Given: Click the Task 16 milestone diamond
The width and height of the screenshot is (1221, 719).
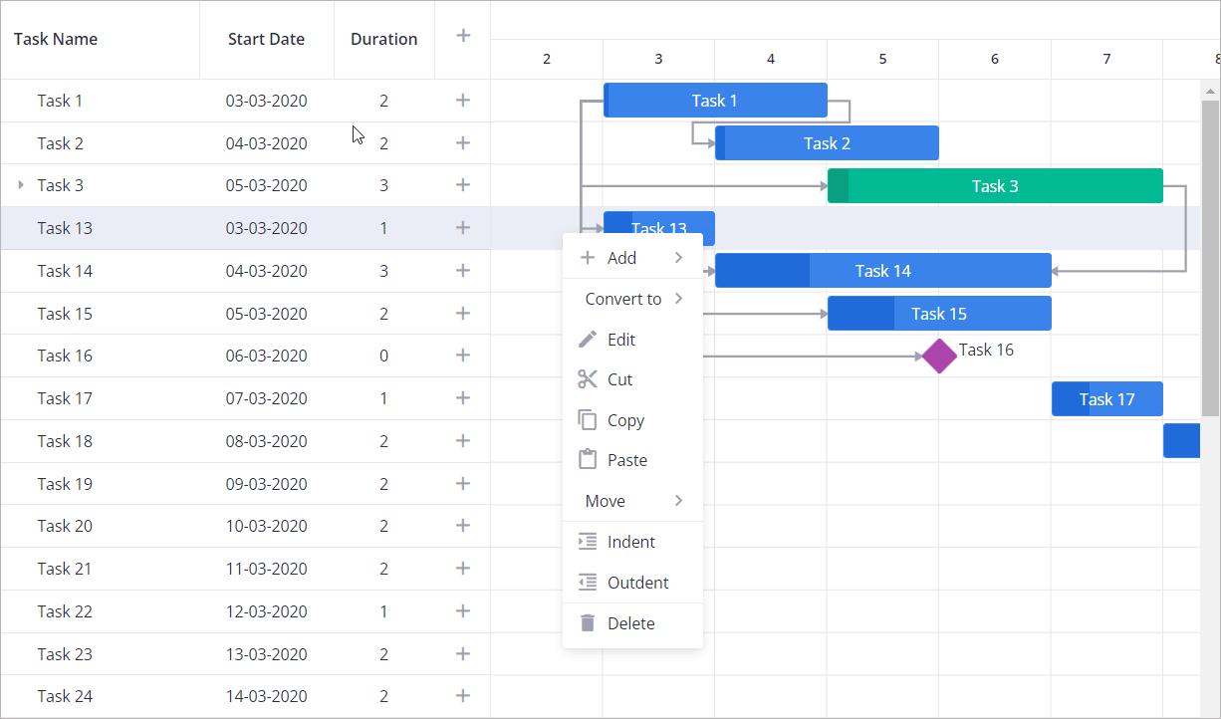Looking at the screenshot, I should click(937, 356).
